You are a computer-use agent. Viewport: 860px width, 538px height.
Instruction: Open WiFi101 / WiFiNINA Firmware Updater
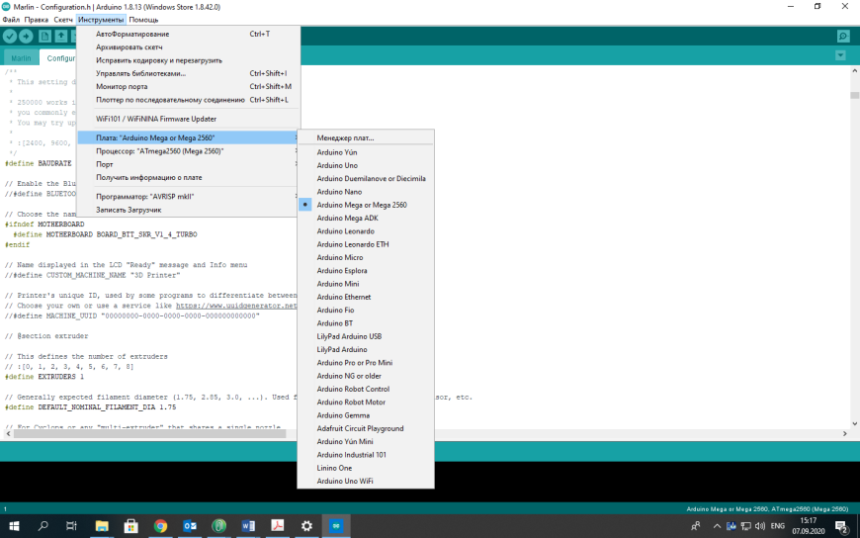(188, 119)
